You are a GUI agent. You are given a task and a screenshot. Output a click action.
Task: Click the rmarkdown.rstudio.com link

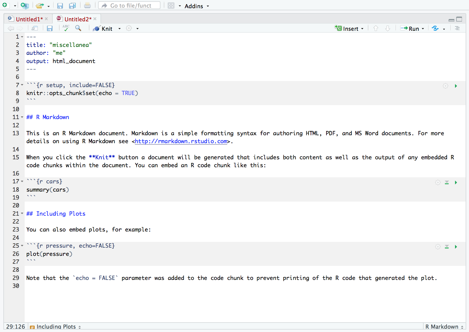pos(181,141)
